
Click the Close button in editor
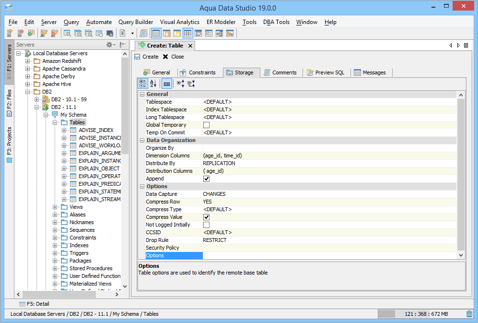click(x=173, y=57)
